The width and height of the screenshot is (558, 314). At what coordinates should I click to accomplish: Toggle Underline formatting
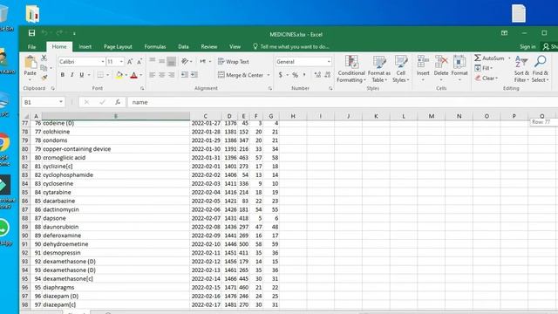[x=81, y=75]
